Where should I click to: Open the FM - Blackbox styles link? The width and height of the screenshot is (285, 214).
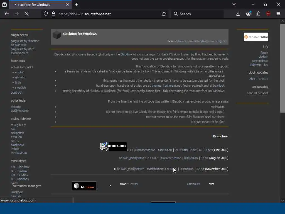coord(20,167)
